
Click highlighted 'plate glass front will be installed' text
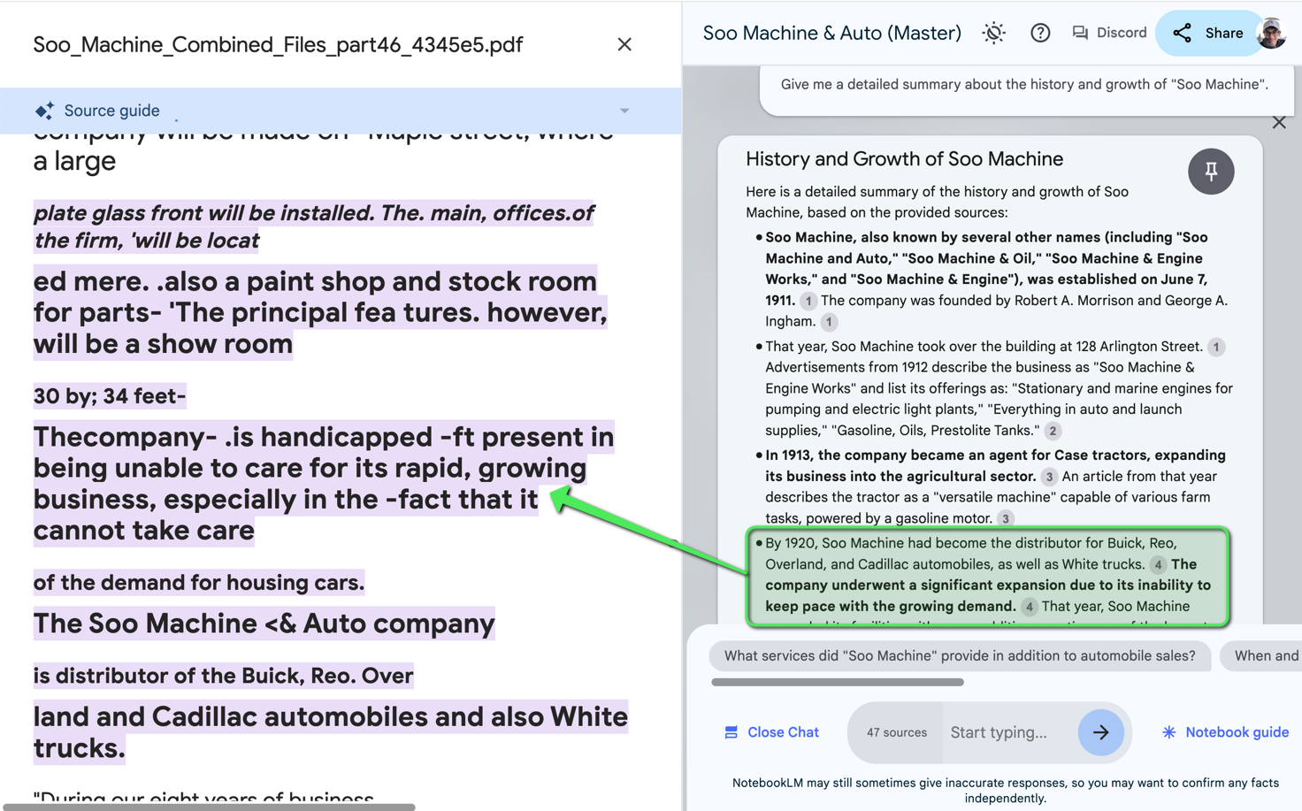[313, 226]
